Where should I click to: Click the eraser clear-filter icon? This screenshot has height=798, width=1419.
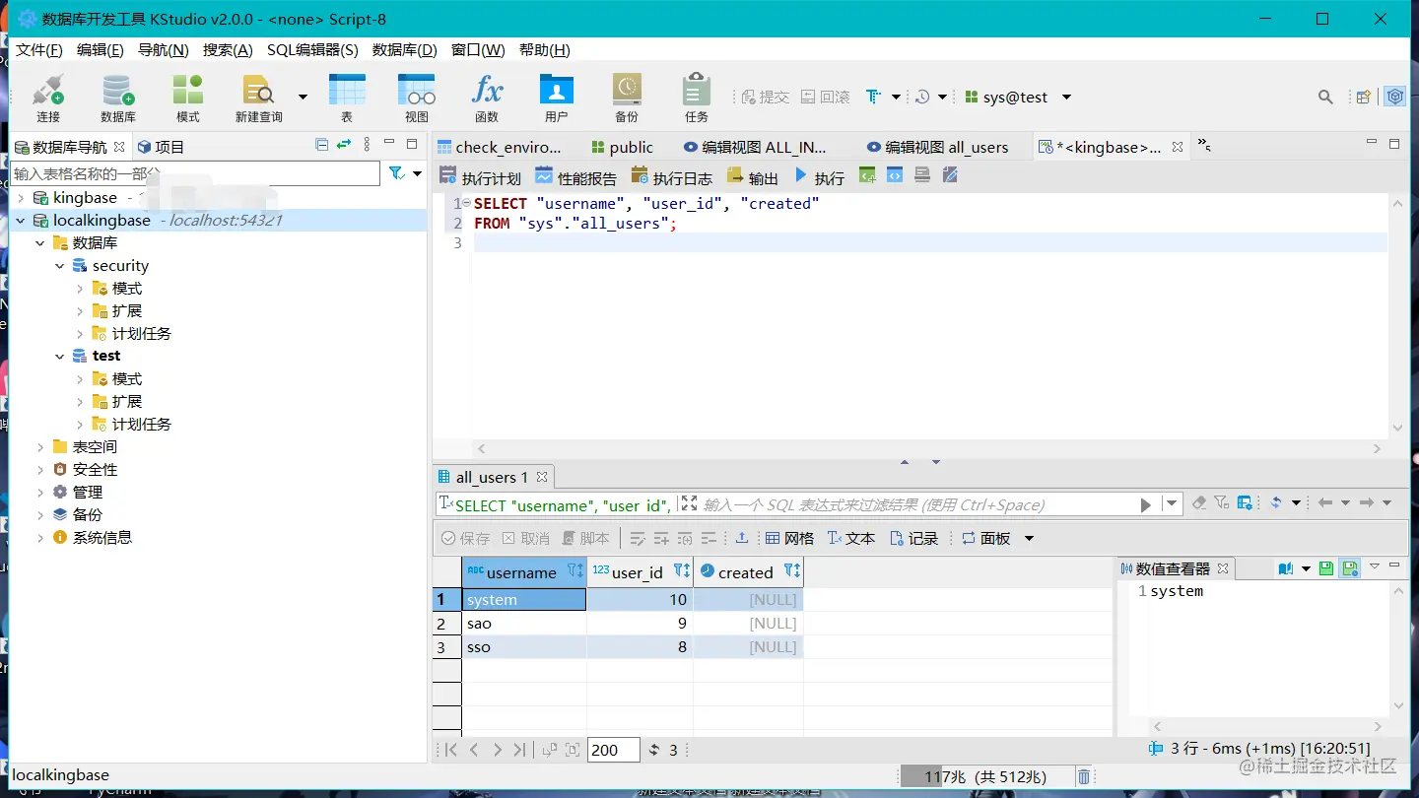coord(1199,503)
